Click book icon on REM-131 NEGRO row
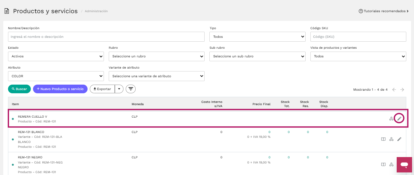Viewport: 414px width, 175px height. pos(383,164)
